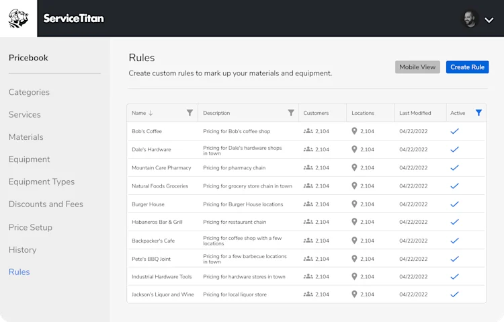Click customers icon in Habaneros Bar & Grill row
Viewport: 504px width, 322px height.
click(x=308, y=222)
